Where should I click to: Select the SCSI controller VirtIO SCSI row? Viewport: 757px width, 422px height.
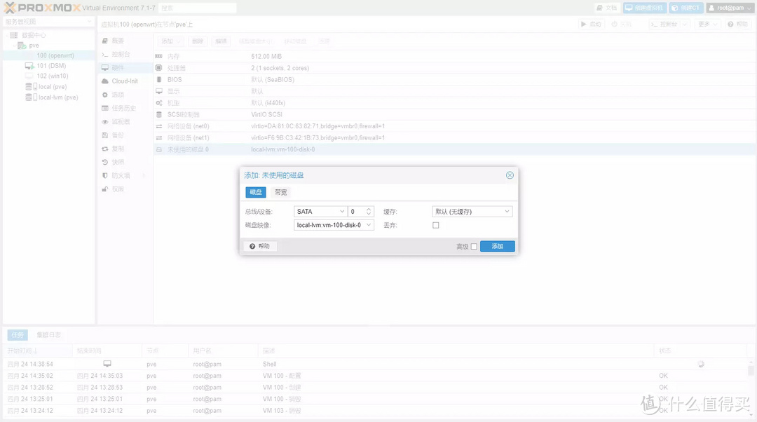pos(455,114)
